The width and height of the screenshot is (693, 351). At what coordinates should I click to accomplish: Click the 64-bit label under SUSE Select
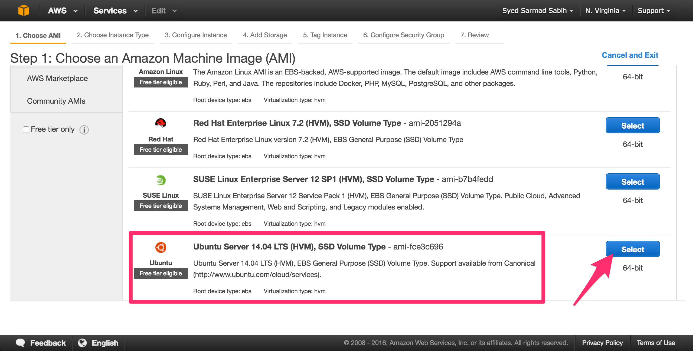633,201
